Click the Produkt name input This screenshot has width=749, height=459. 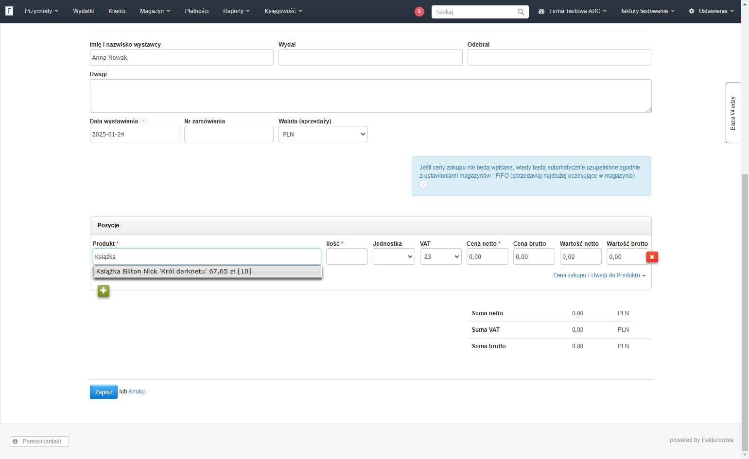pos(207,256)
